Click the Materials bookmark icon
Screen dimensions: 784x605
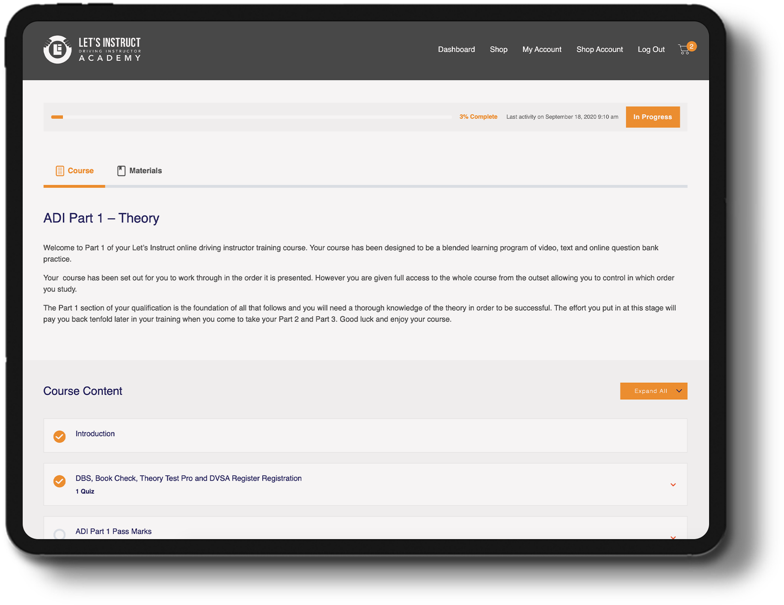coord(122,171)
